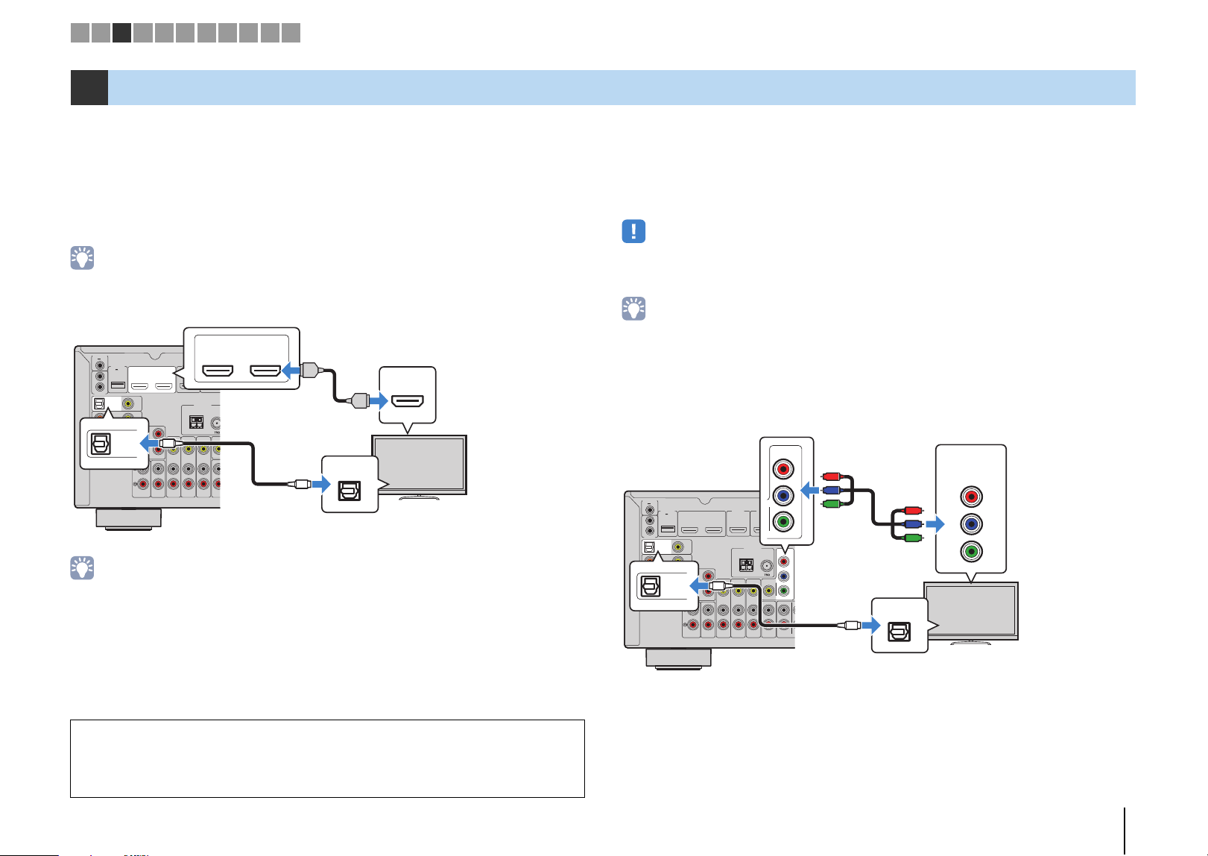This screenshot has height=856, width=1208.
Task: Select the left HDMI port in the receiver callout
Action: click(218, 370)
